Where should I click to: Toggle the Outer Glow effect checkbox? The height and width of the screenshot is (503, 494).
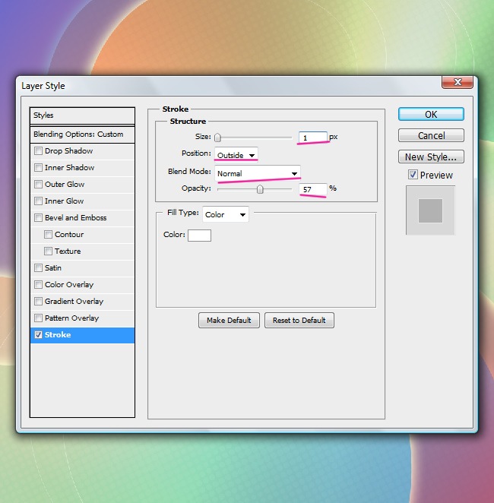click(x=39, y=185)
